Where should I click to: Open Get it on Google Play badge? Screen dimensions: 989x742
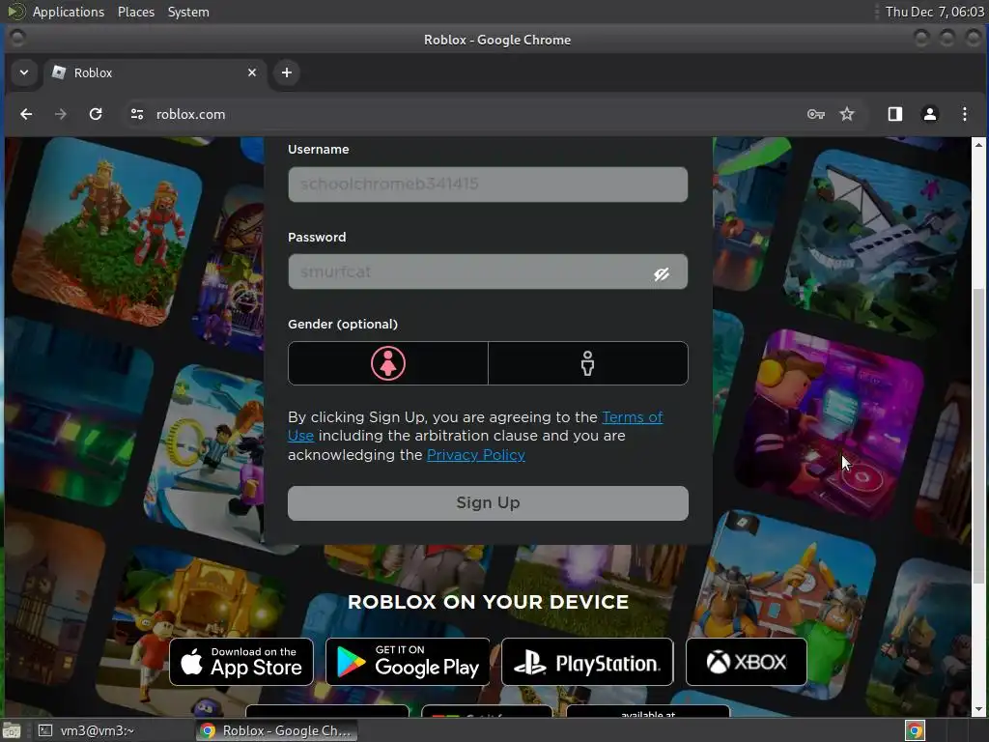[408, 662]
